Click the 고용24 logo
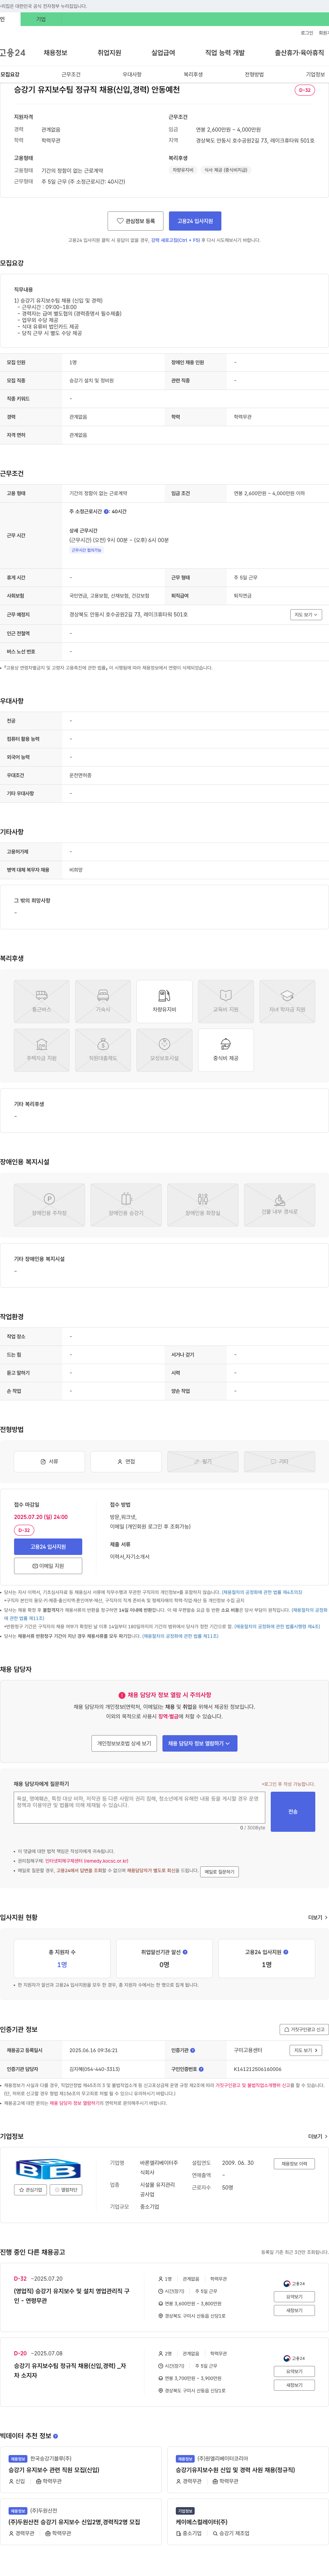The image size is (329, 2576). tap(13, 53)
